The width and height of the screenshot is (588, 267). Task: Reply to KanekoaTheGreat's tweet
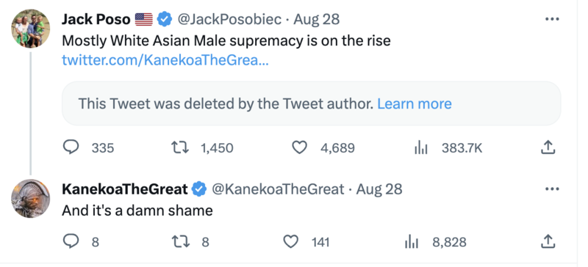click(x=71, y=241)
